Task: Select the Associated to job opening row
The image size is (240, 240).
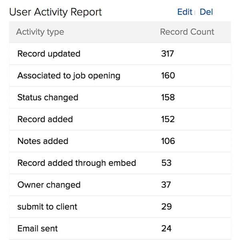Action: pyautogui.click(x=69, y=76)
